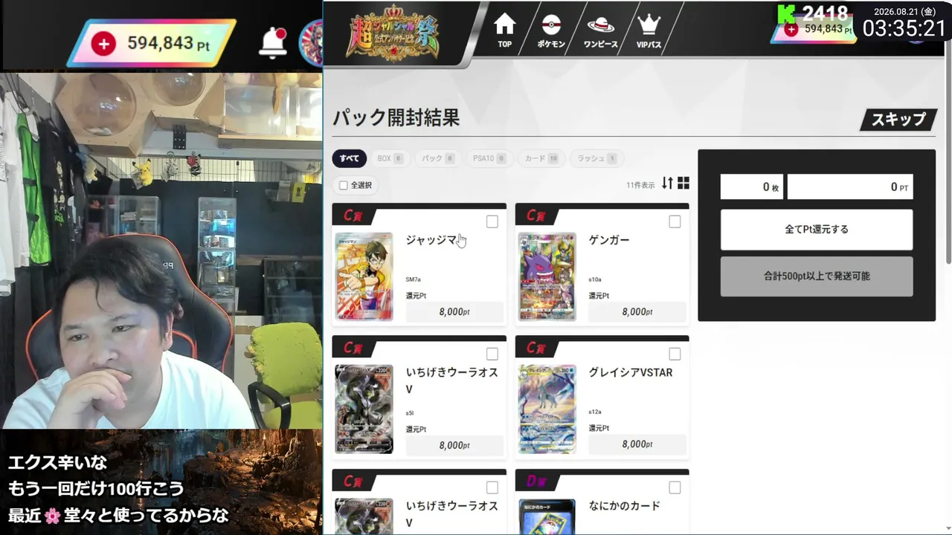Filter results by PSA10

(489, 158)
